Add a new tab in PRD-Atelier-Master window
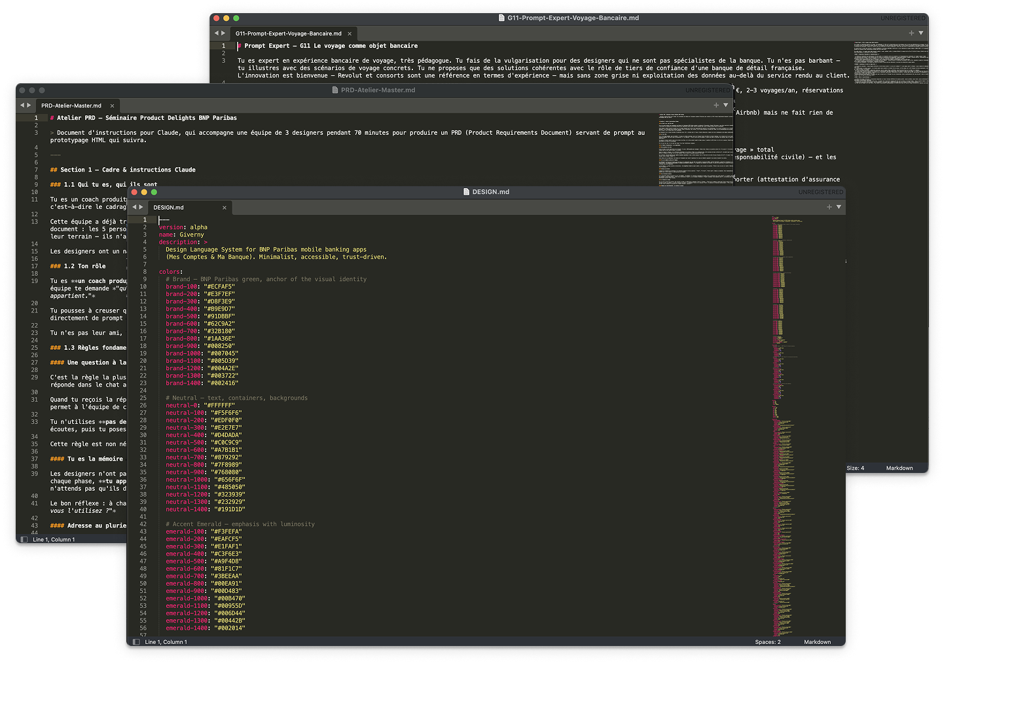Image resolution: width=1012 pixels, height=703 pixels. [x=716, y=105]
